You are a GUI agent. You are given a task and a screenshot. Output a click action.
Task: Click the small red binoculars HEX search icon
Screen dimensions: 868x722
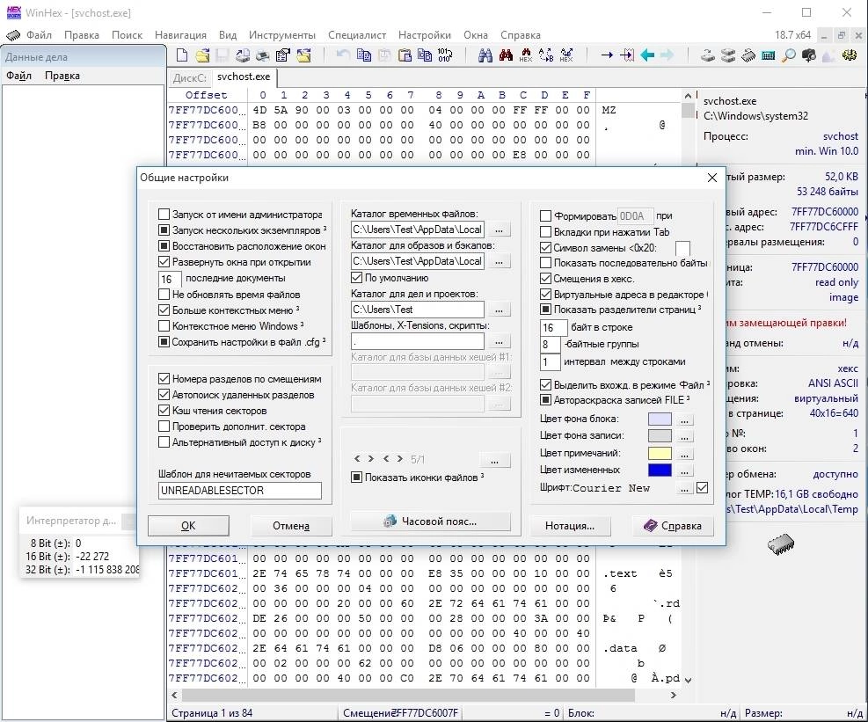point(526,55)
